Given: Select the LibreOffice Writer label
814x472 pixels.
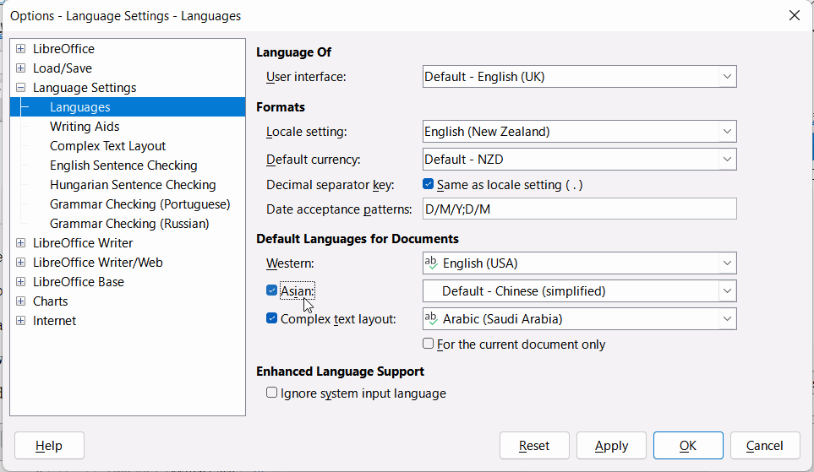Looking at the screenshot, I should point(83,242).
